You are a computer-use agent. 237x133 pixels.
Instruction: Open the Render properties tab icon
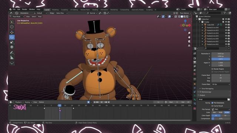point(195,58)
